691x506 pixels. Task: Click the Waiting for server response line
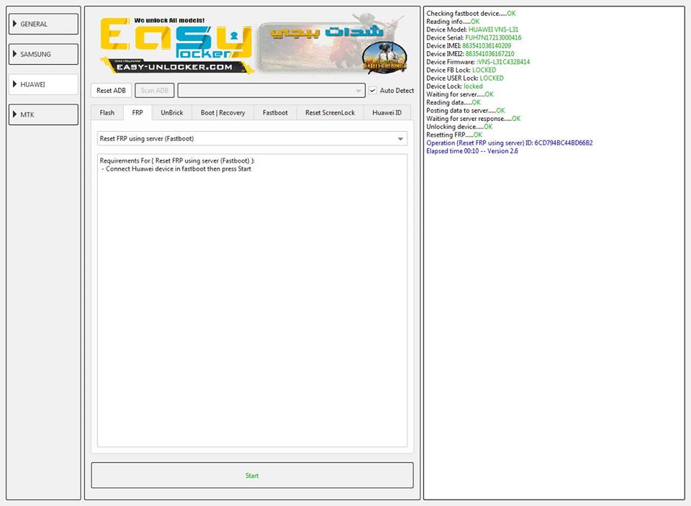[x=474, y=119]
